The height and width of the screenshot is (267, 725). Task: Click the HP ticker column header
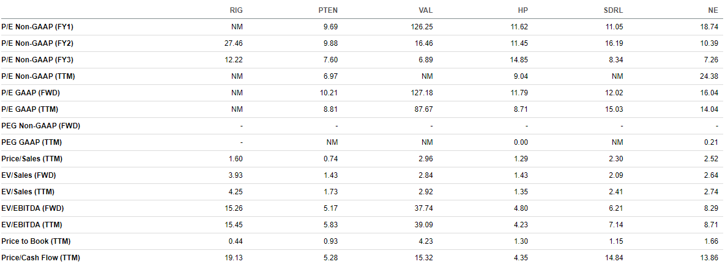pyautogui.click(x=523, y=10)
